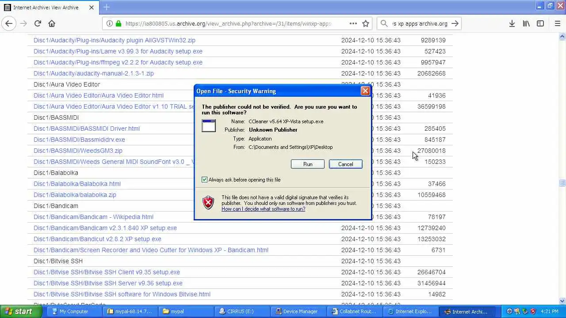Open 'How can I decide what software to run?'
The height and width of the screenshot is (318, 566).
(264, 209)
